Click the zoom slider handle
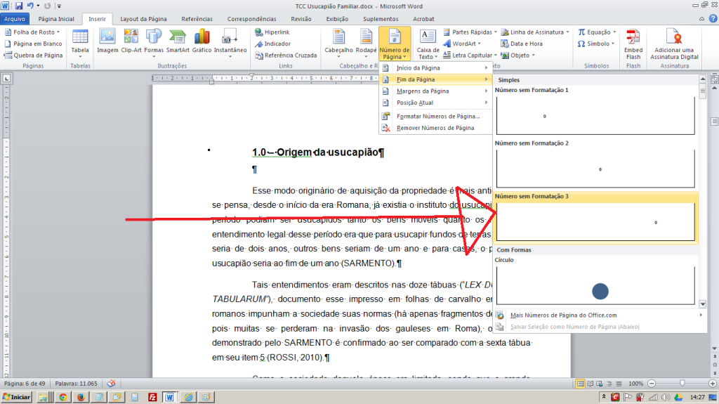Viewport: 719px width, 404px height. pyautogui.click(x=682, y=384)
